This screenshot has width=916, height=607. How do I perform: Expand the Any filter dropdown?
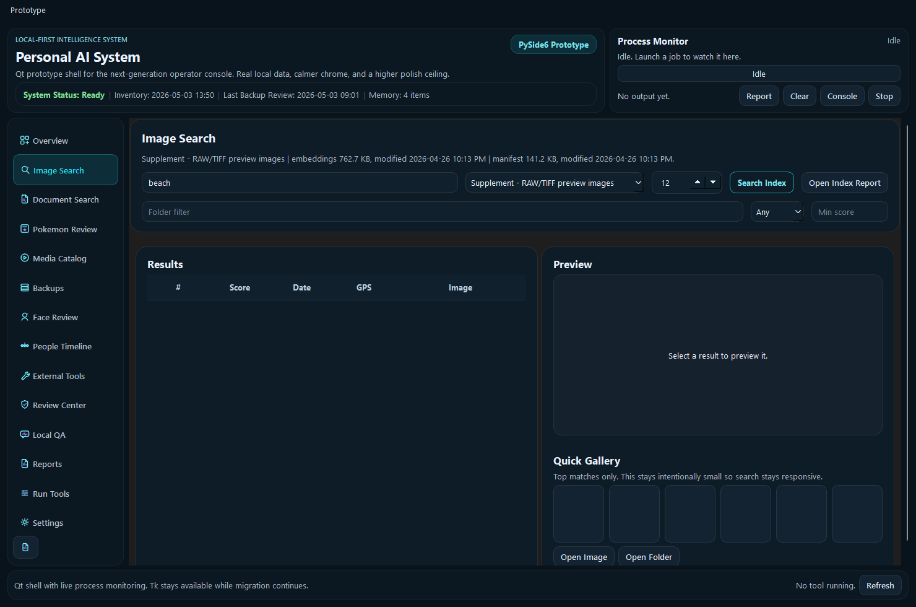[x=777, y=212]
